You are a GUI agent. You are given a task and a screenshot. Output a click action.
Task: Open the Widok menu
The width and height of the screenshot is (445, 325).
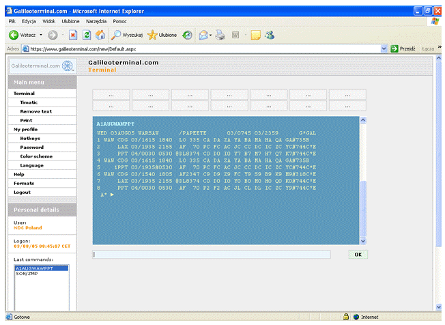click(x=49, y=21)
